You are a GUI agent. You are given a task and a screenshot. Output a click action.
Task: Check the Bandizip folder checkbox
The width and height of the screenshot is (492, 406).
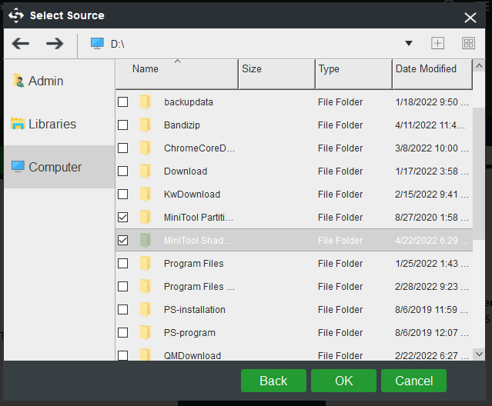[x=122, y=125]
